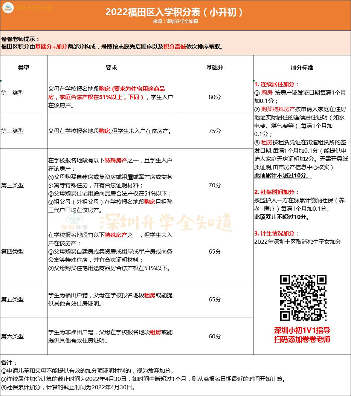Click the 第三类型 row label
The image size is (351, 396).
coord(12,185)
